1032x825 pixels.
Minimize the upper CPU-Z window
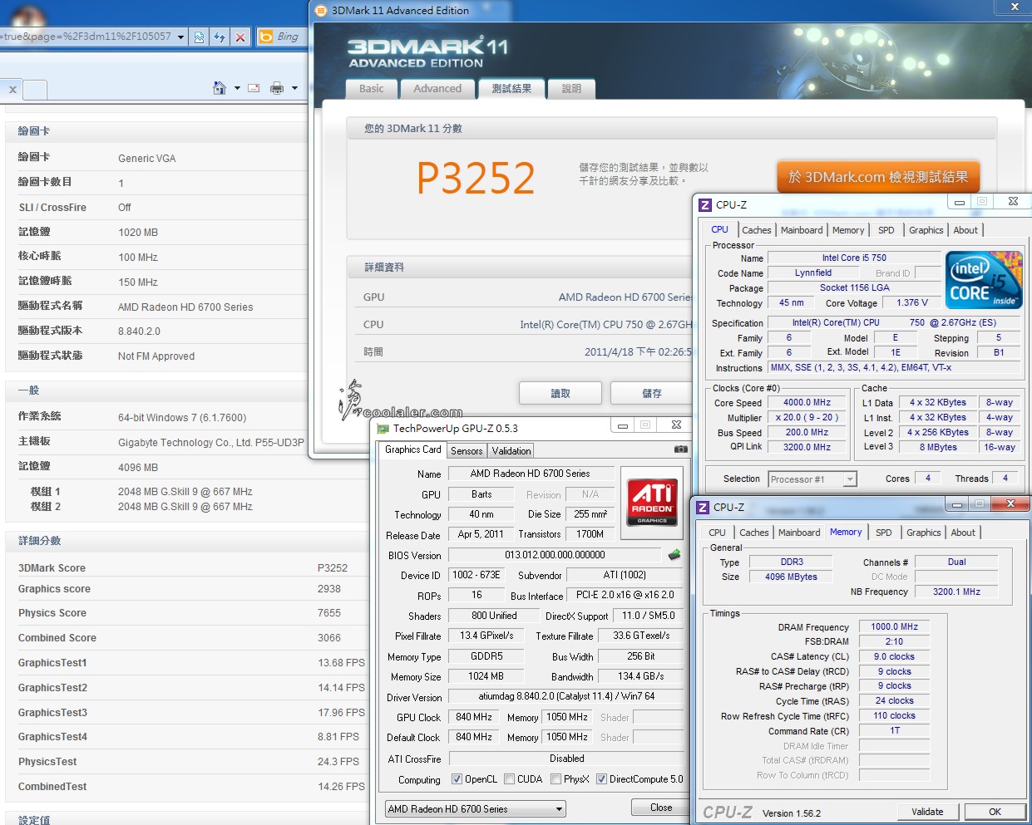(x=959, y=202)
